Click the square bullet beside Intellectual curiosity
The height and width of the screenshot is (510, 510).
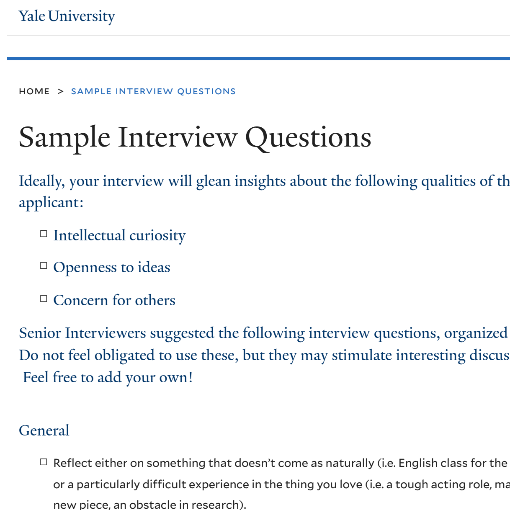coord(44,234)
